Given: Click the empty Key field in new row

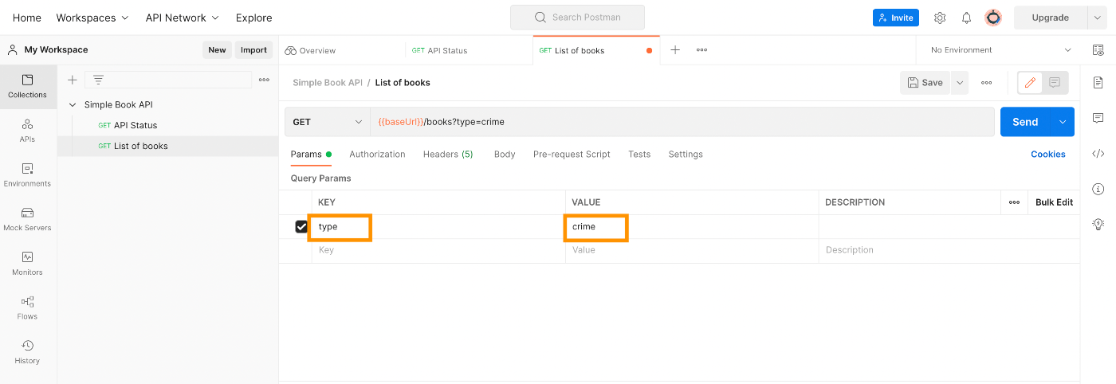Looking at the screenshot, I should point(438,250).
